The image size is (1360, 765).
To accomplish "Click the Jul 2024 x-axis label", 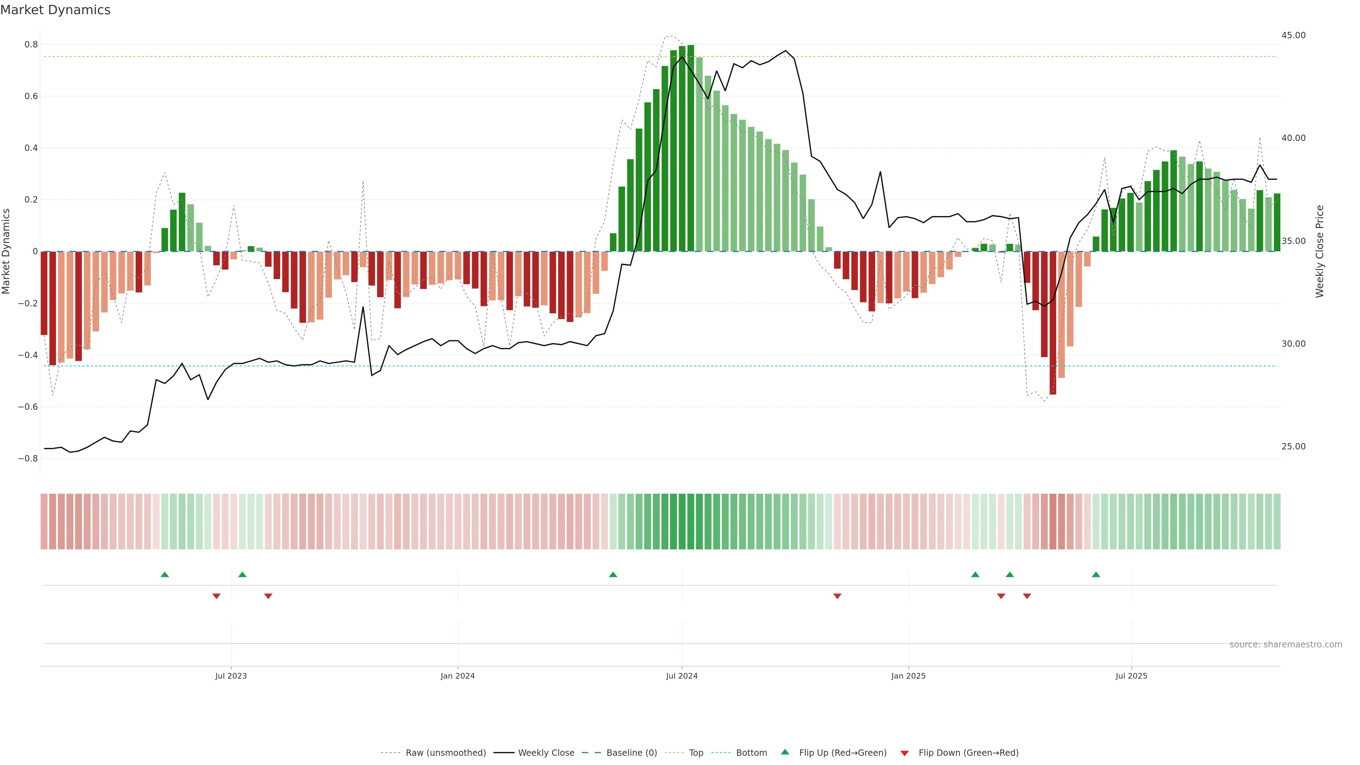I will point(681,676).
